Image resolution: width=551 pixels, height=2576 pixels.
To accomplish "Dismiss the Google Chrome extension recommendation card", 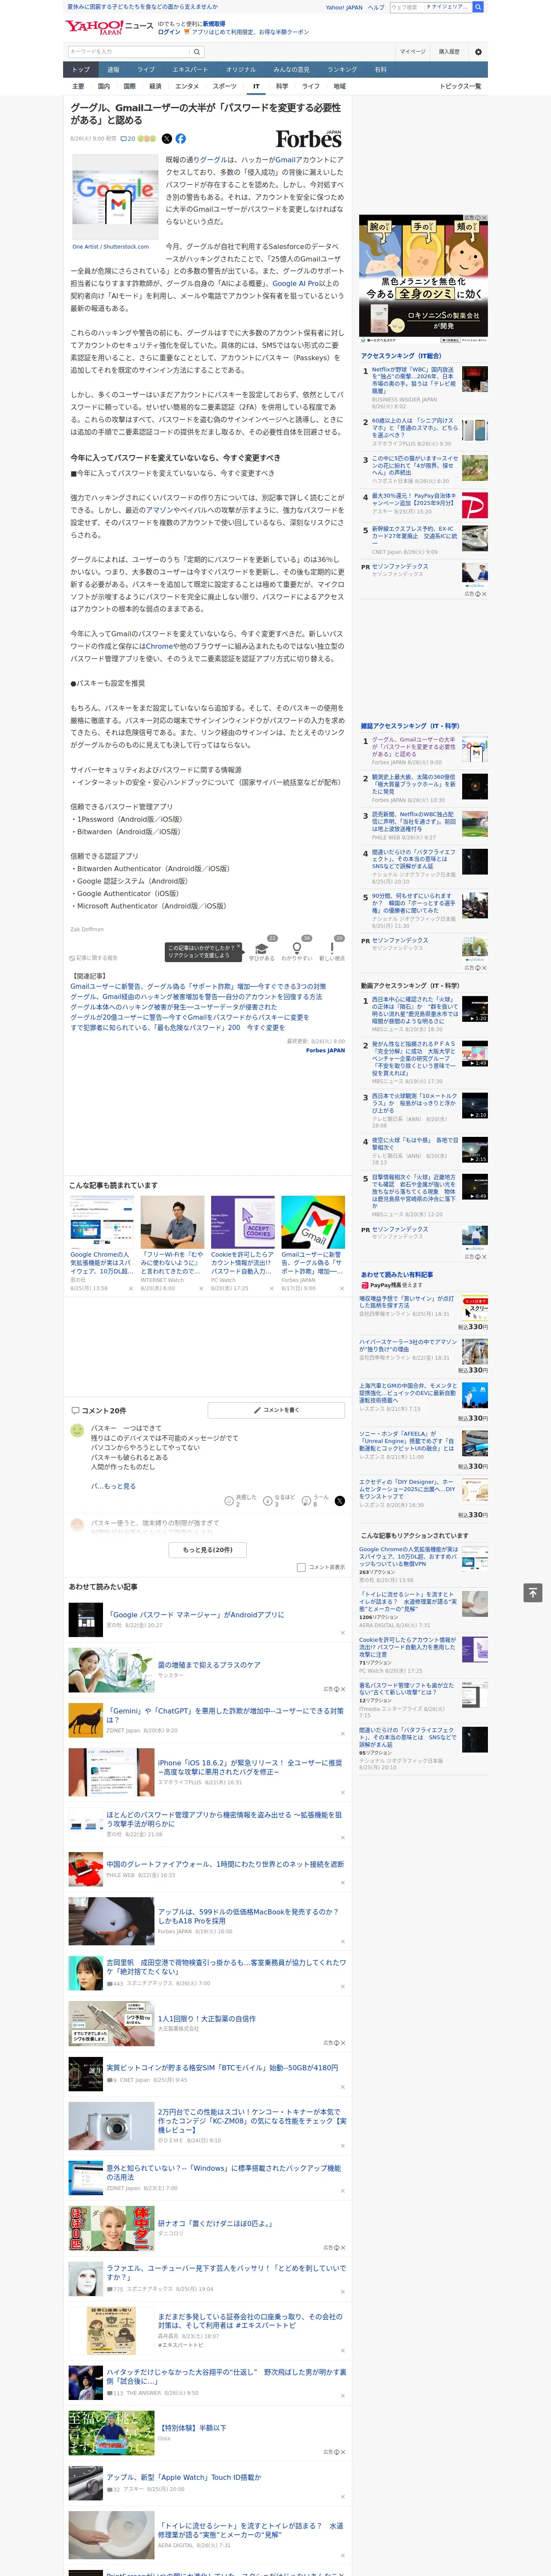I will (x=131, y=1288).
